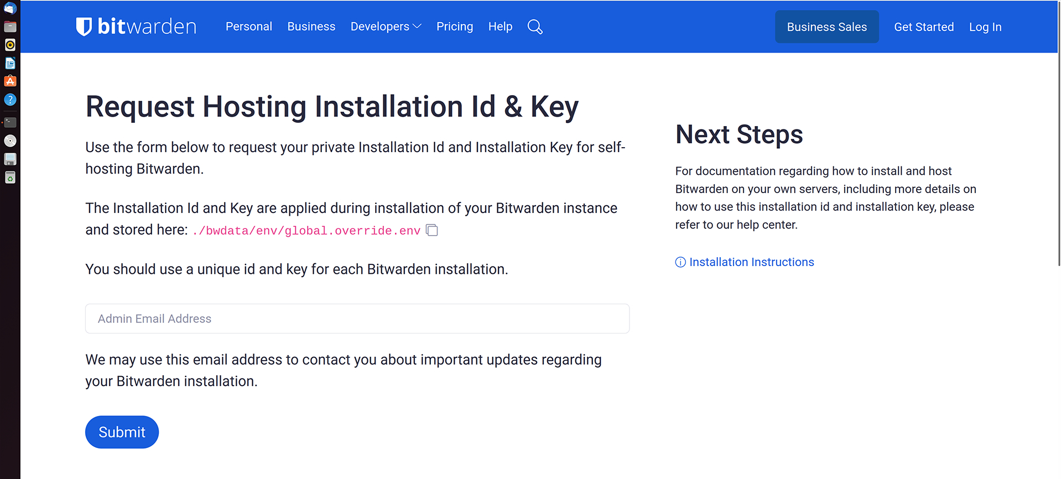
Task: Click the Request Hosting Installation Id & Key heading
Action: click(332, 106)
